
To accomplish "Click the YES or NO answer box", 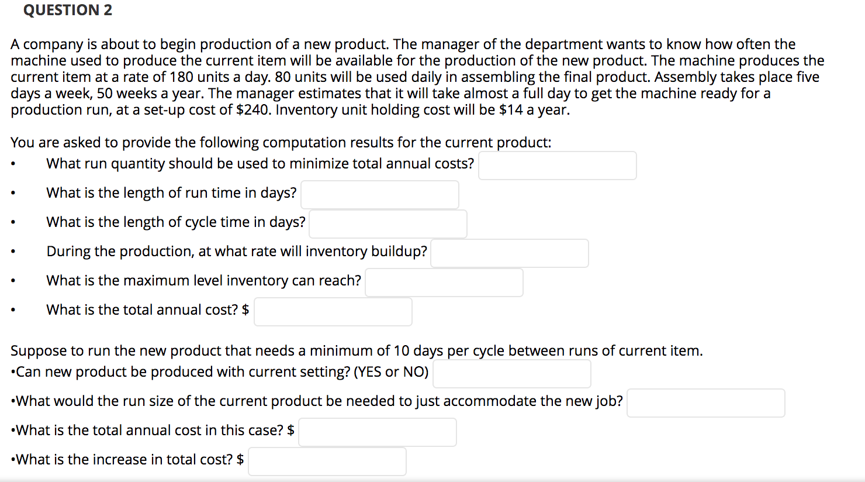I will point(511,373).
